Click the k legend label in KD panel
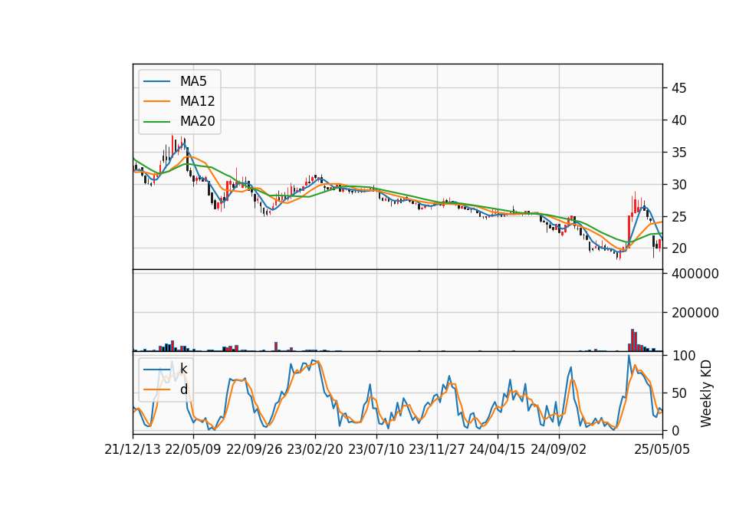Viewport: 736px width, 529px height. 183,369
